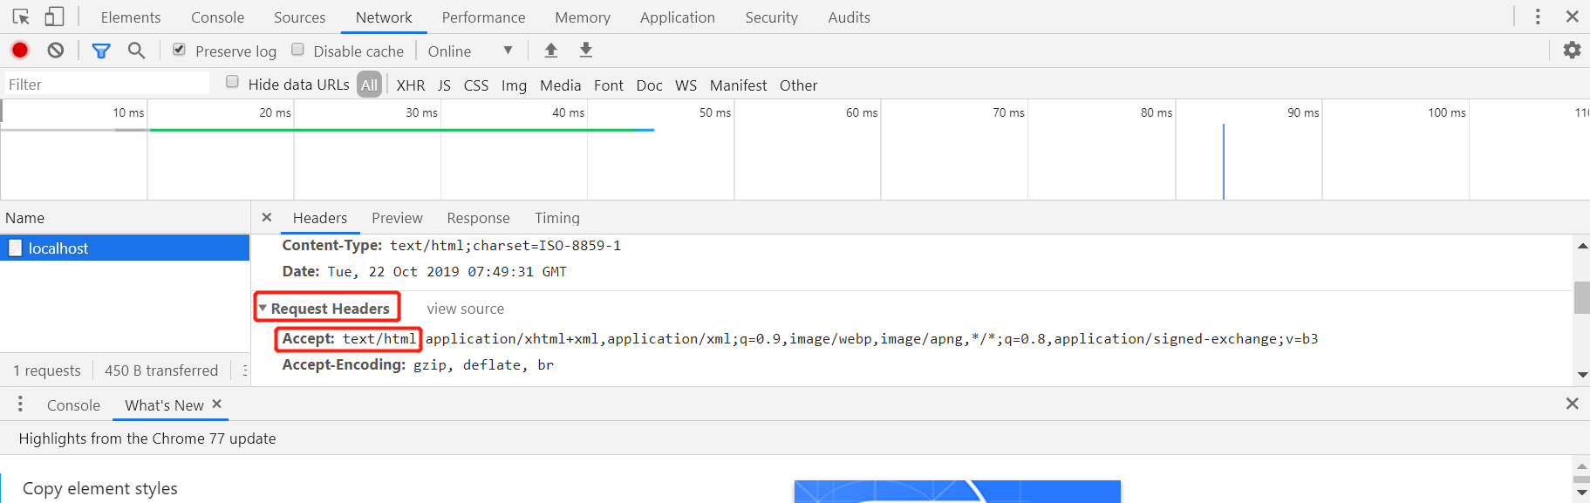Import HAR file with upload arrow

tap(551, 51)
